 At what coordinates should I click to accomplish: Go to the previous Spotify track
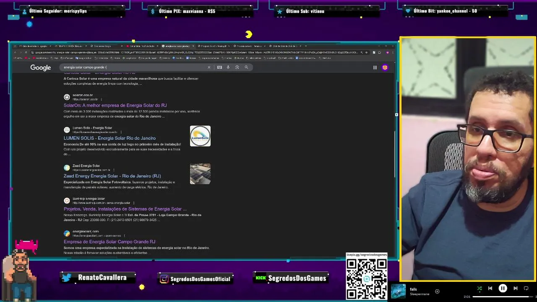click(490, 288)
